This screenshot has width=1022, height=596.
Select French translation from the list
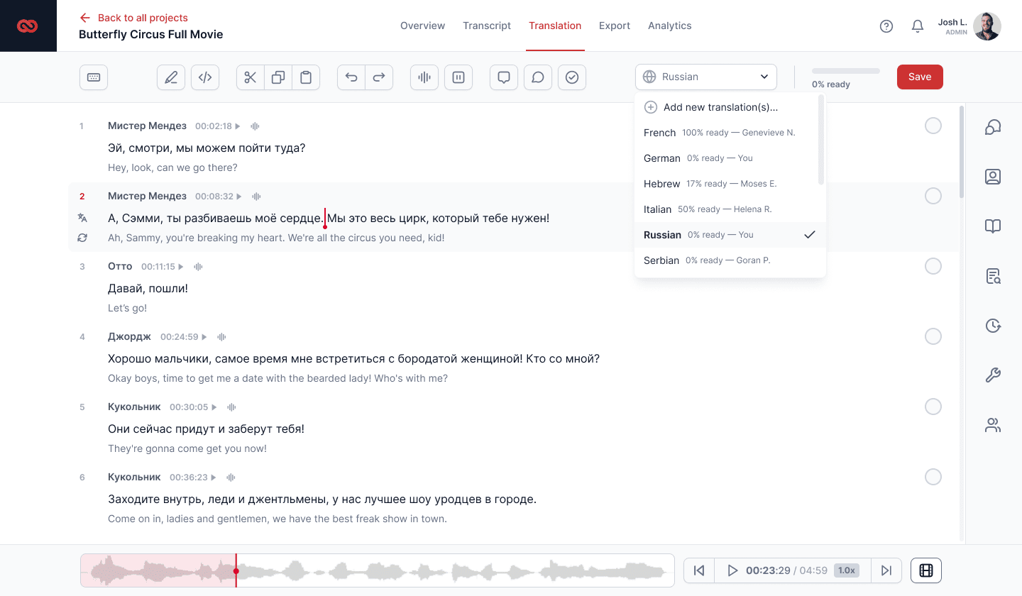coord(726,133)
